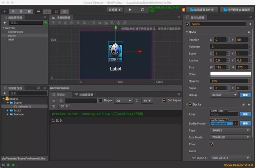255x168 pixels.
Task: Select the Rotate transform tool
Action: point(13,11)
